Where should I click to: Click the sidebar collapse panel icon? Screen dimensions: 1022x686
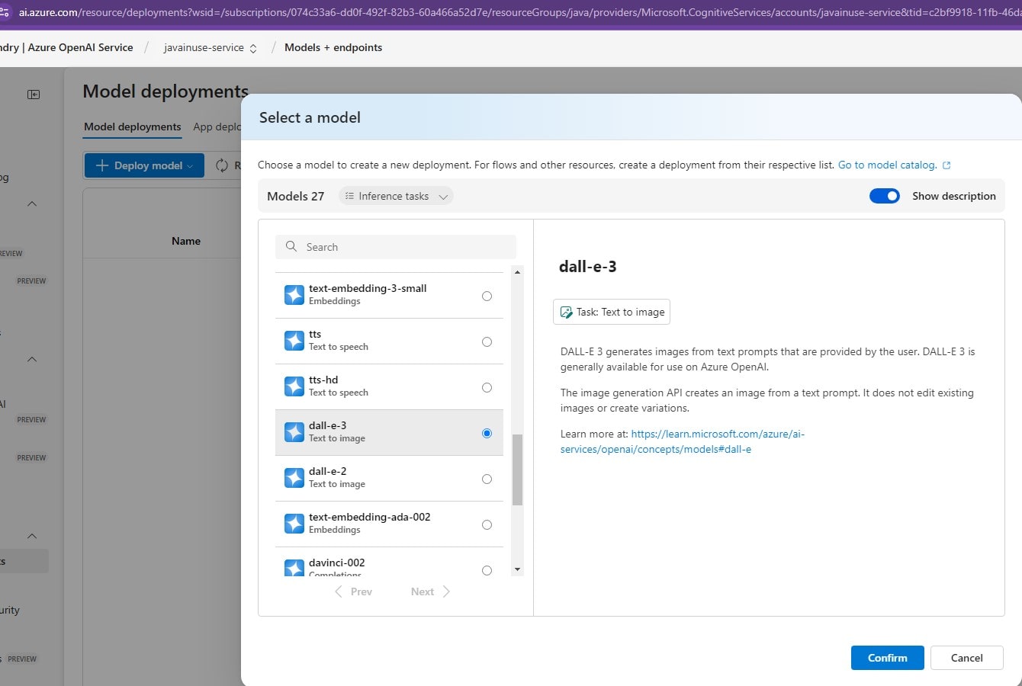coord(34,95)
